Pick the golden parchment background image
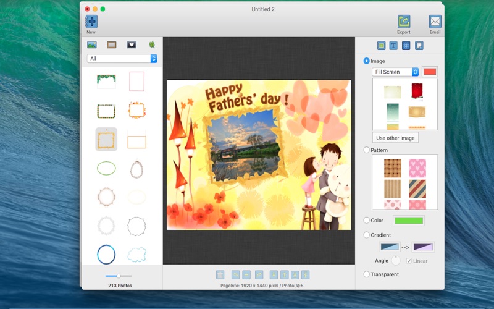This screenshot has width=494, height=309. click(x=417, y=112)
